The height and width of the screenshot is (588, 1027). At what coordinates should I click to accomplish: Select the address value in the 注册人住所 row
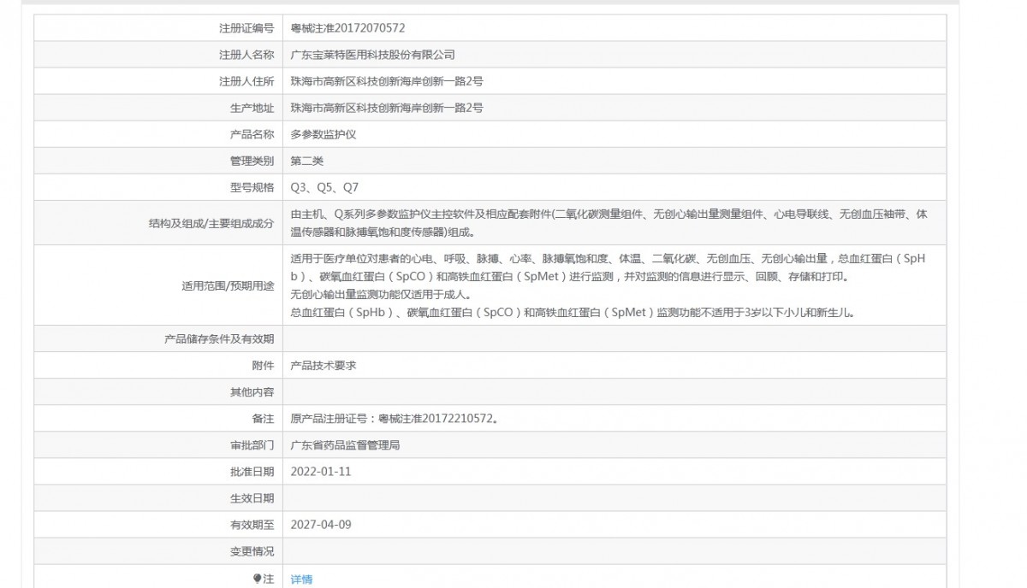coord(387,81)
